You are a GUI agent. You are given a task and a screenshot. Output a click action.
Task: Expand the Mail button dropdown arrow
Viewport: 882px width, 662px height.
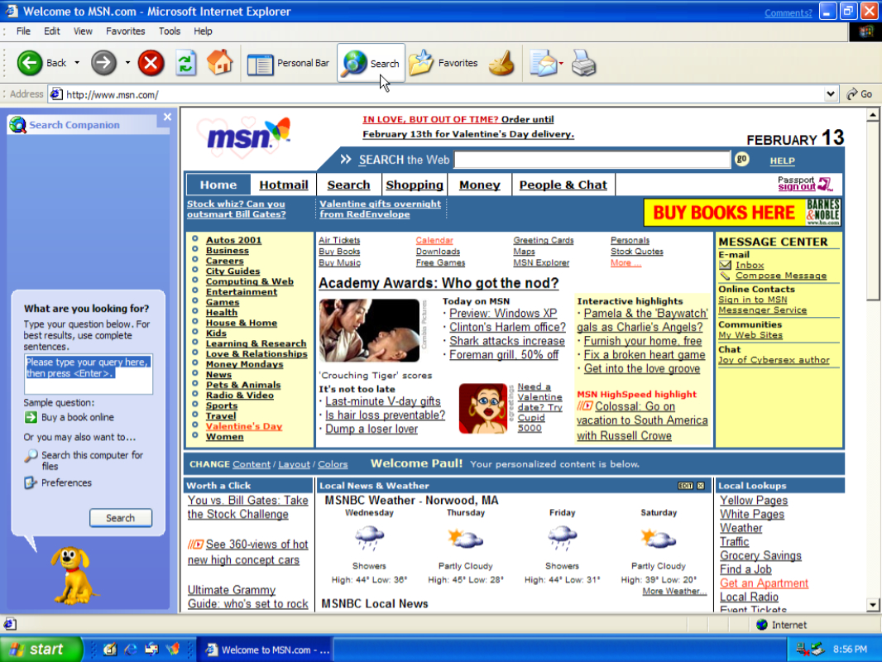(x=562, y=63)
